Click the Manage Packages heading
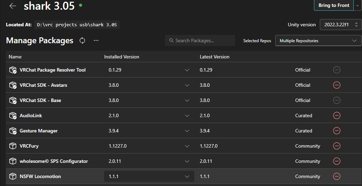This screenshot has height=186, width=362. point(40,40)
